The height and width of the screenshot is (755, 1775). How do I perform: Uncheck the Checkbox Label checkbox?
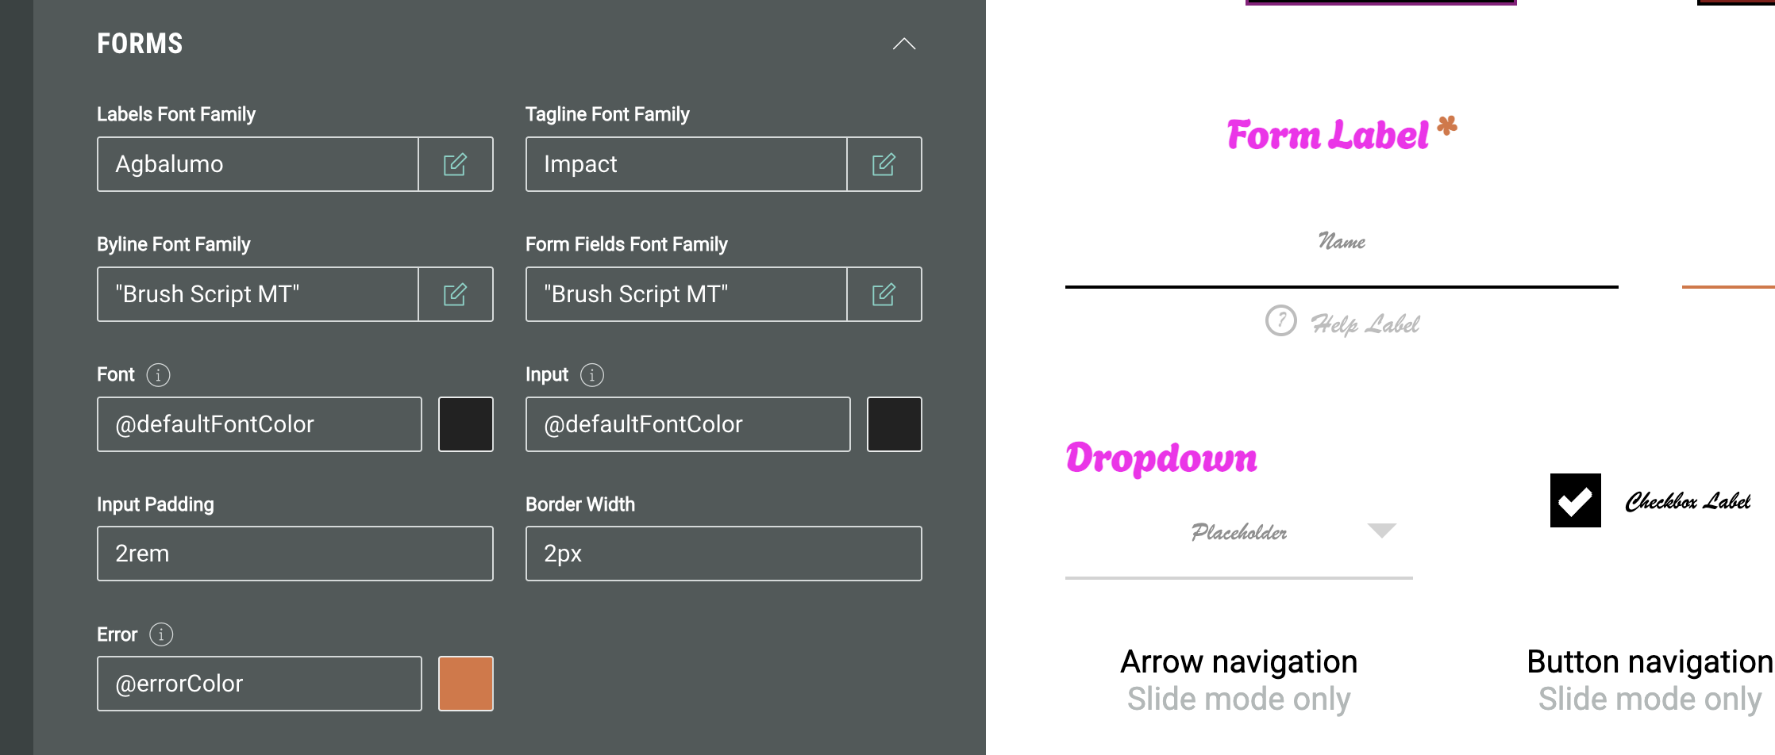1575,500
